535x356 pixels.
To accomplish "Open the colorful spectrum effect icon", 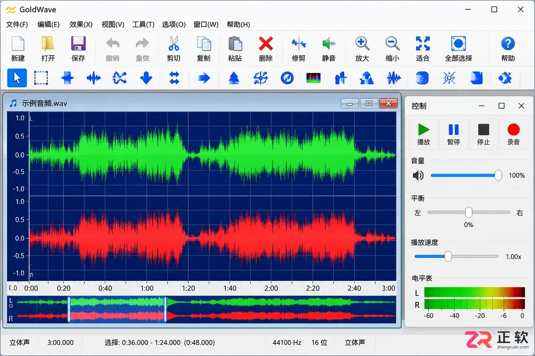I will 313,78.
